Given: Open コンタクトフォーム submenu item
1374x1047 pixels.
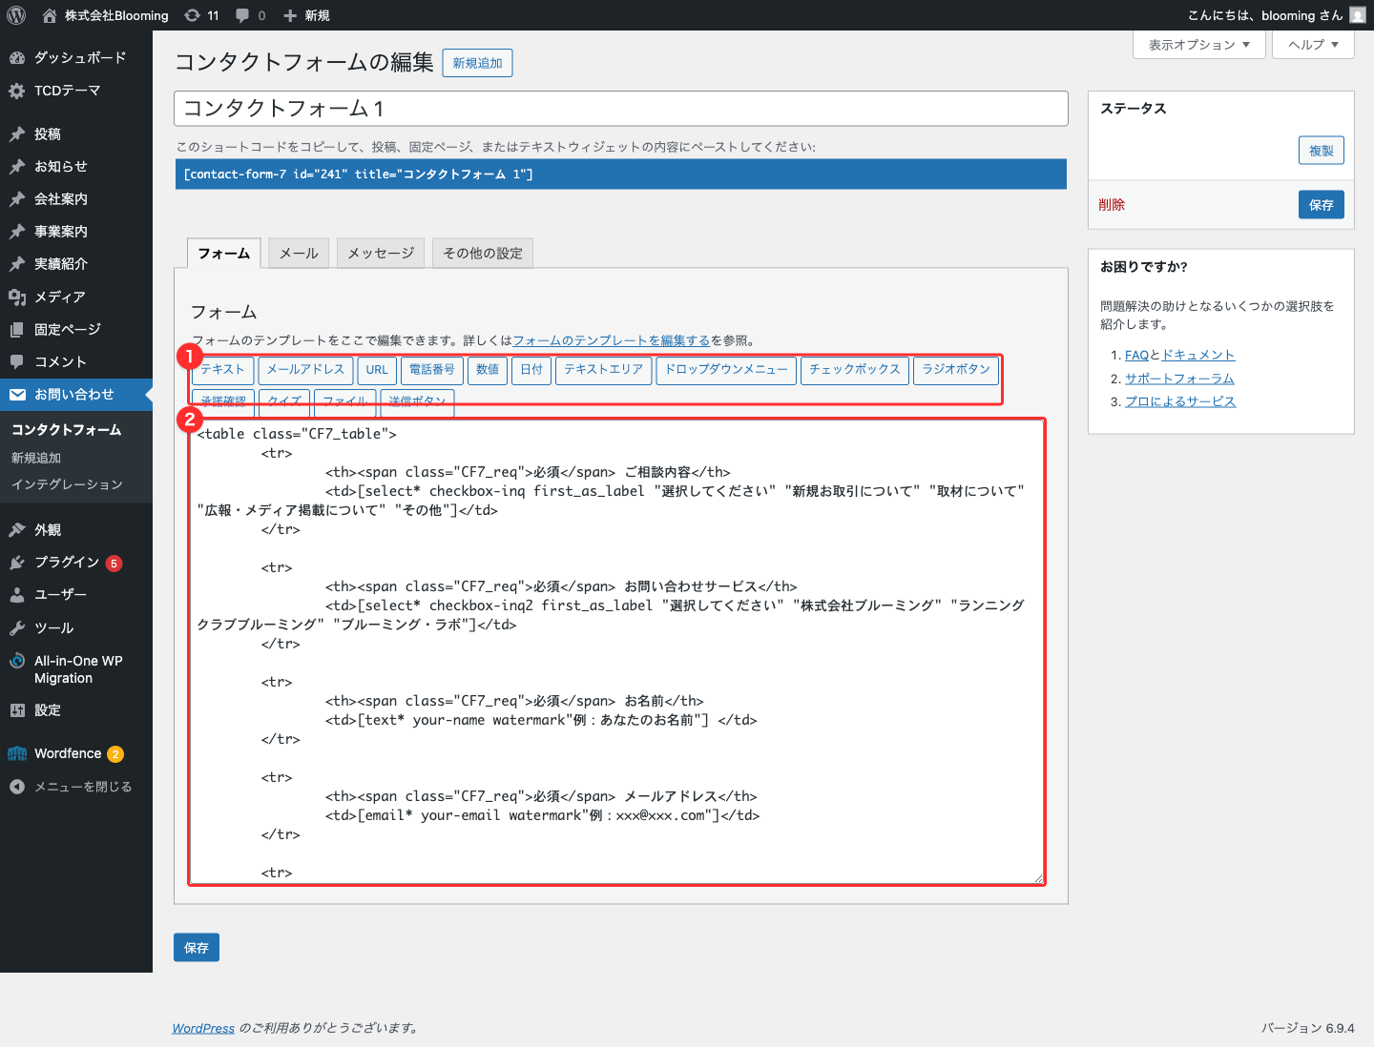Looking at the screenshot, I should [67, 430].
